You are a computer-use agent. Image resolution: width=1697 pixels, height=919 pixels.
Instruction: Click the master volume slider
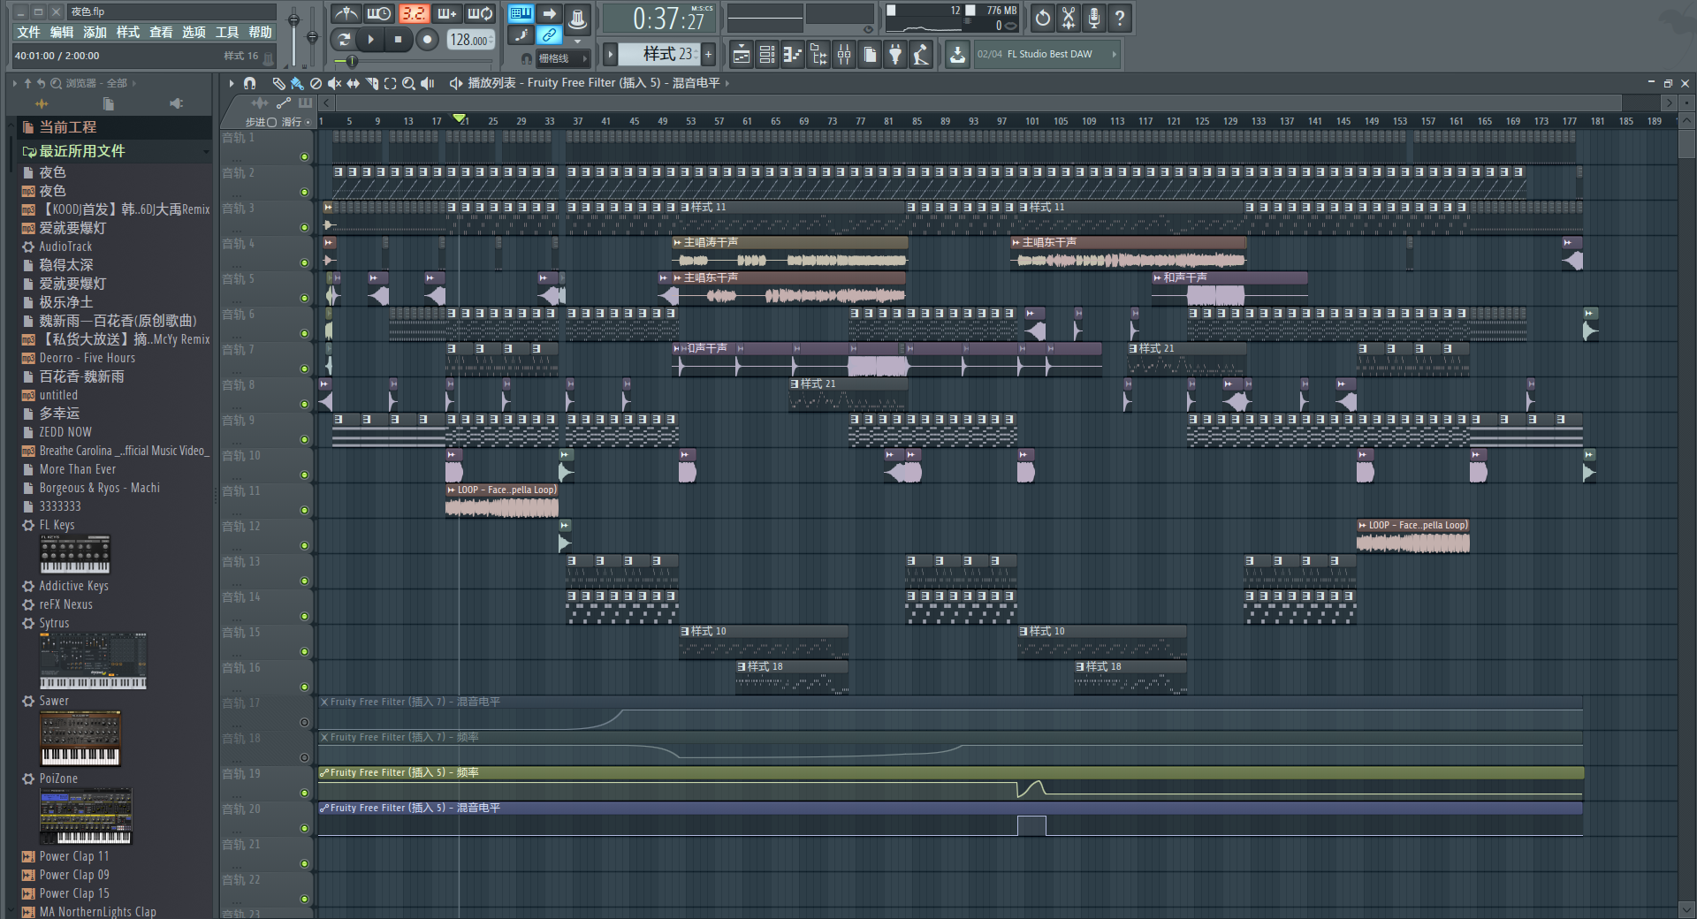(x=293, y=19)
